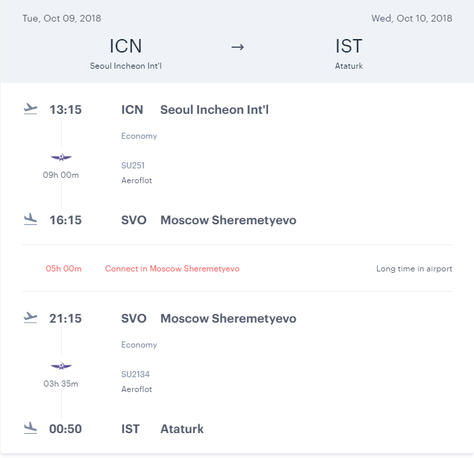Click the SU2134 flight number
Image resolution: width=474 pixels, height=458 pixels.
[135, 374]
